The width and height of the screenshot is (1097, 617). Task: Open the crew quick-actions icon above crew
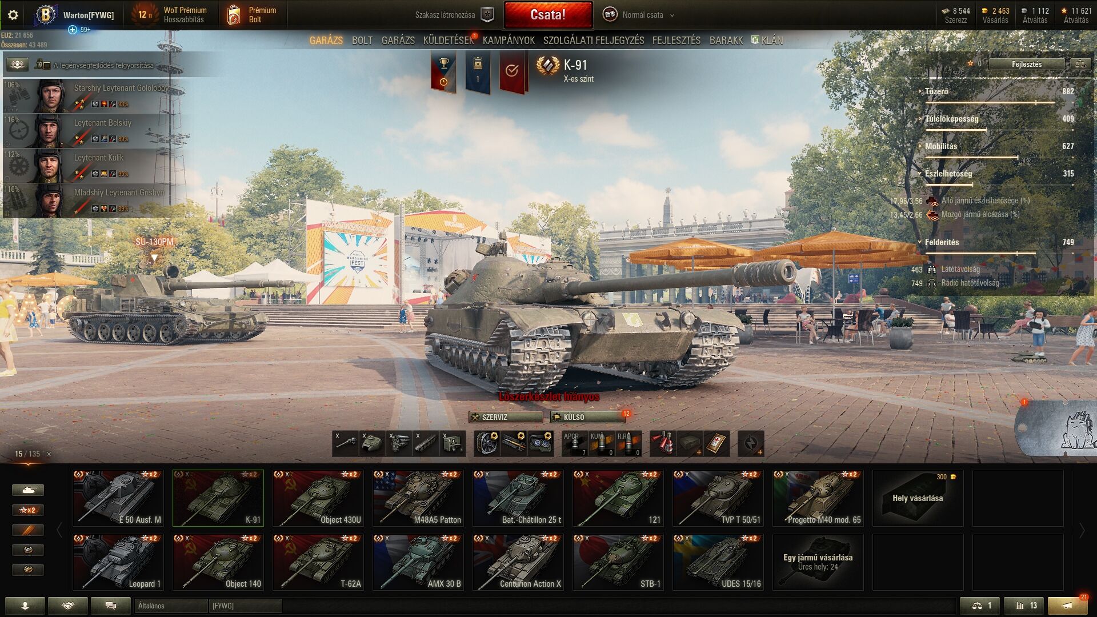(x=17, y=65)
